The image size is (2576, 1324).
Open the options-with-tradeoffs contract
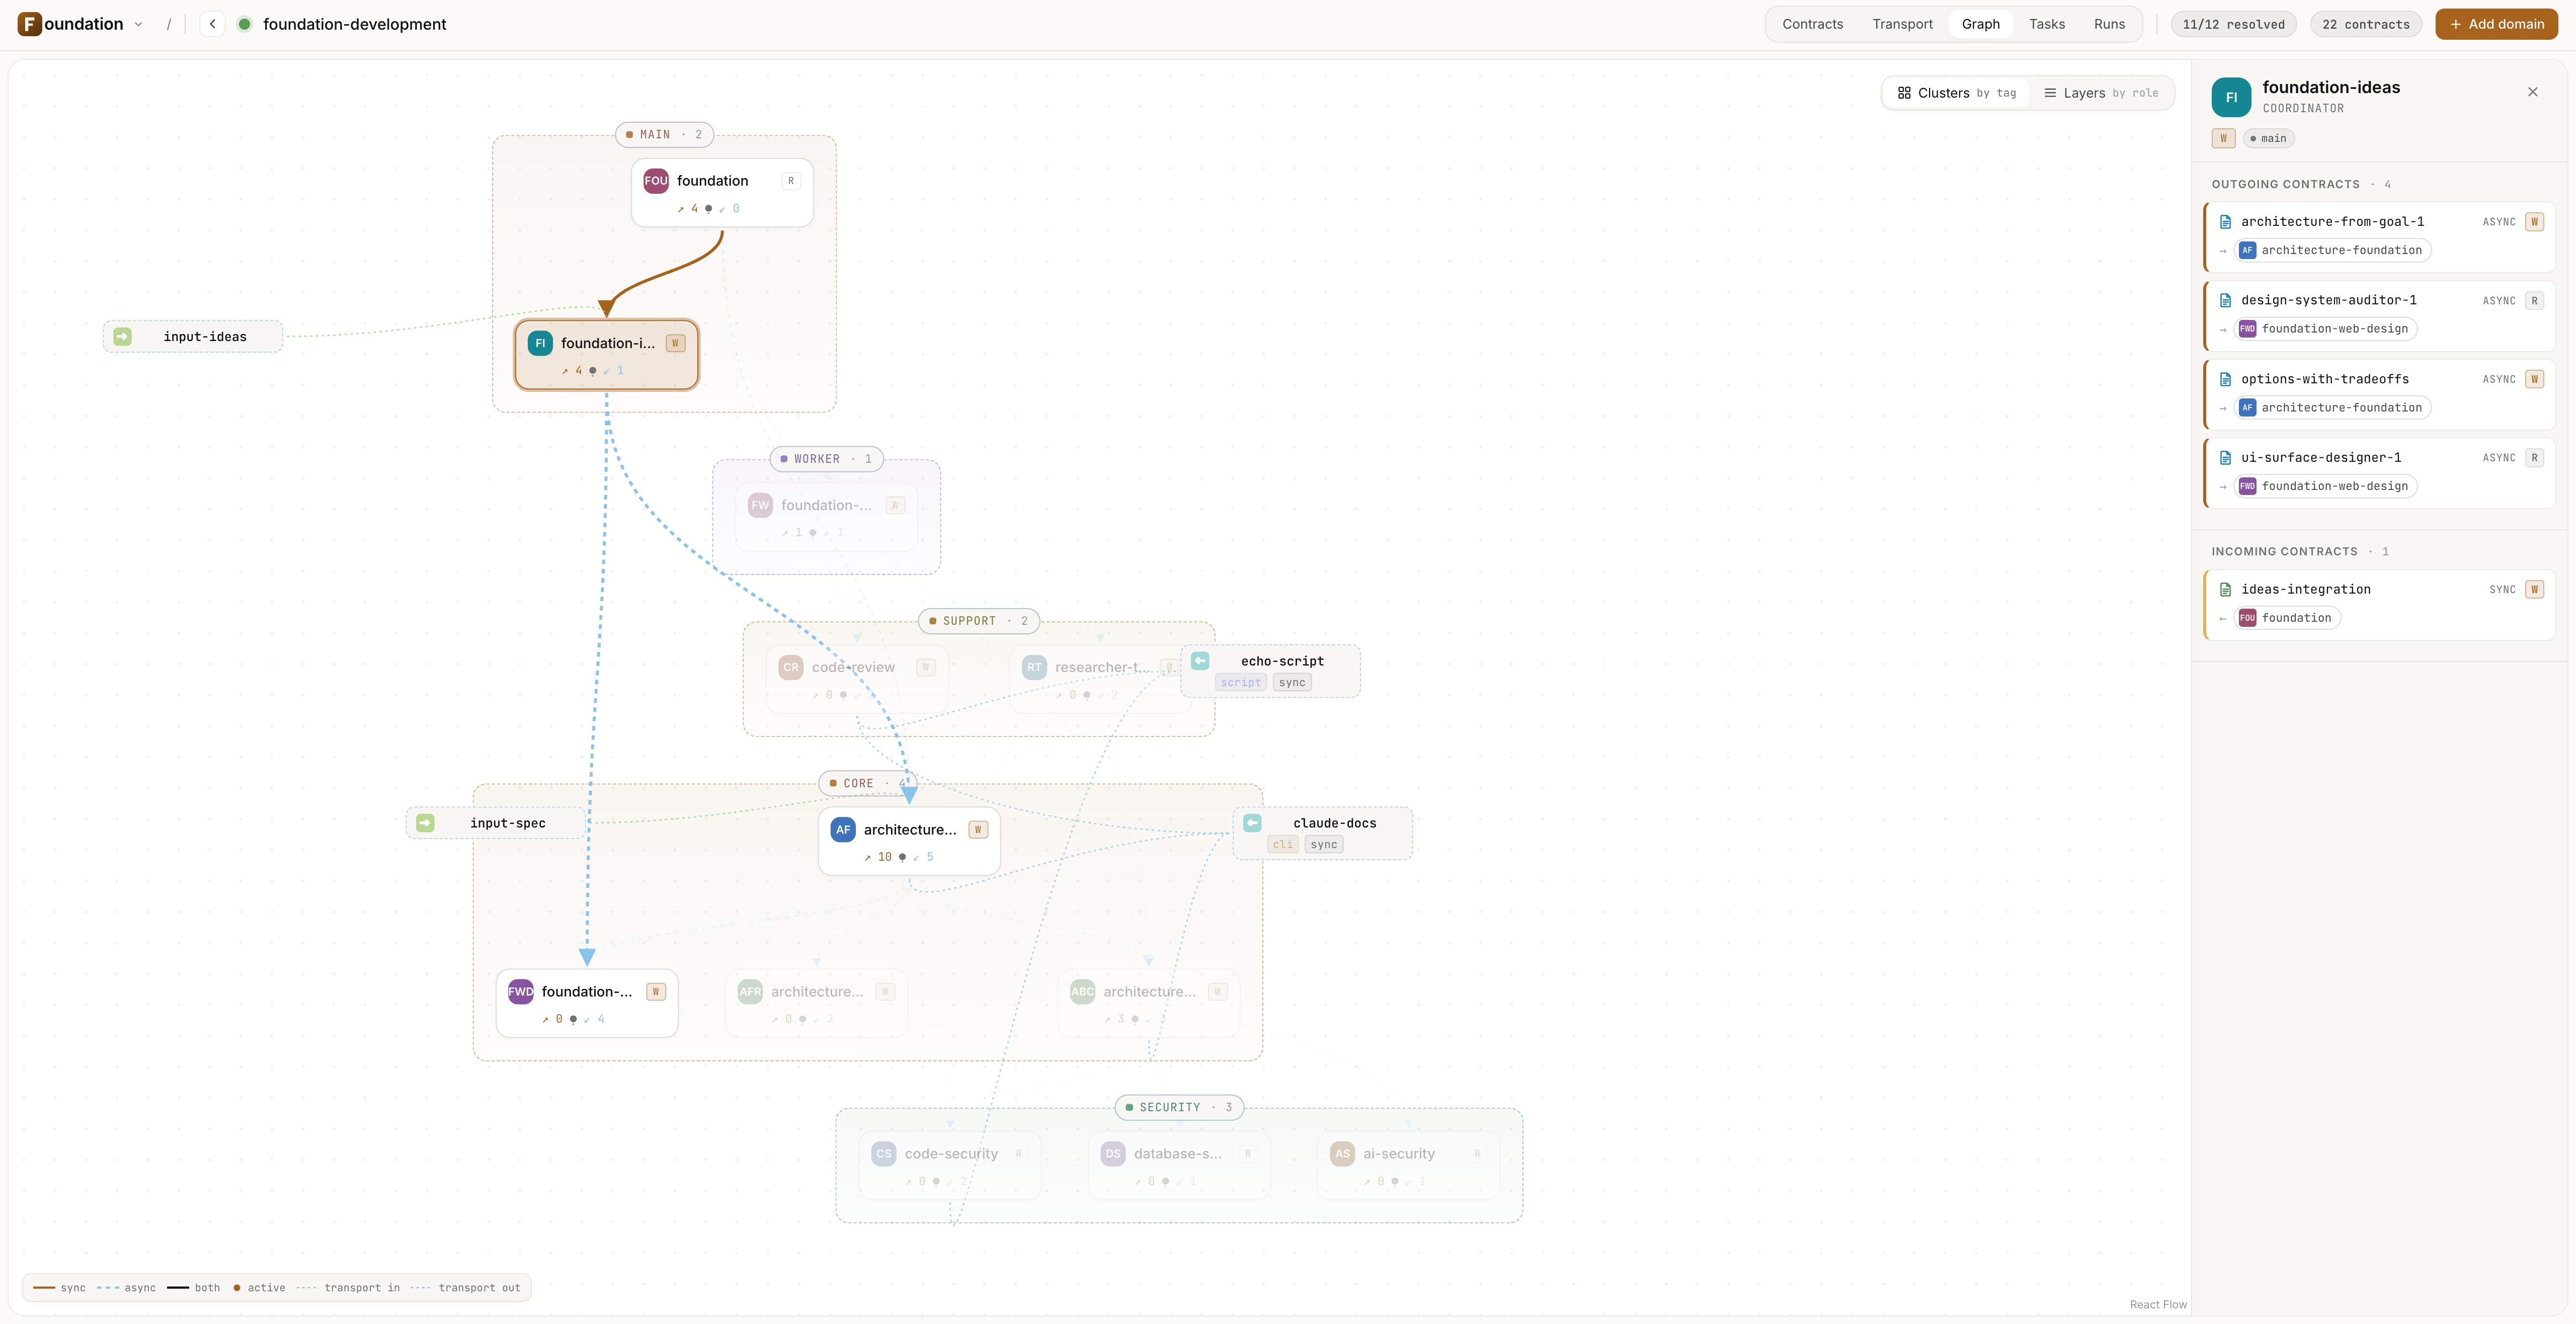point(2379,394)
